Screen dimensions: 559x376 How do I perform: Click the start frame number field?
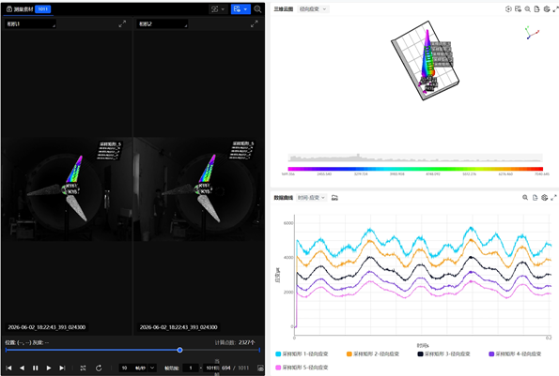[191, 368]
